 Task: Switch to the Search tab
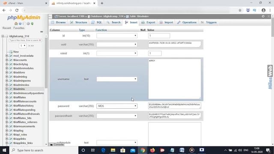[114, 22]
